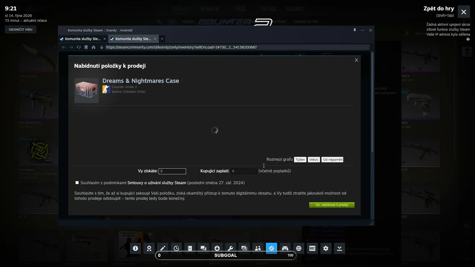Click the Dreams & Nightmares Case thumbnail
Screen dimensions: 475x267
coord(86,90)
